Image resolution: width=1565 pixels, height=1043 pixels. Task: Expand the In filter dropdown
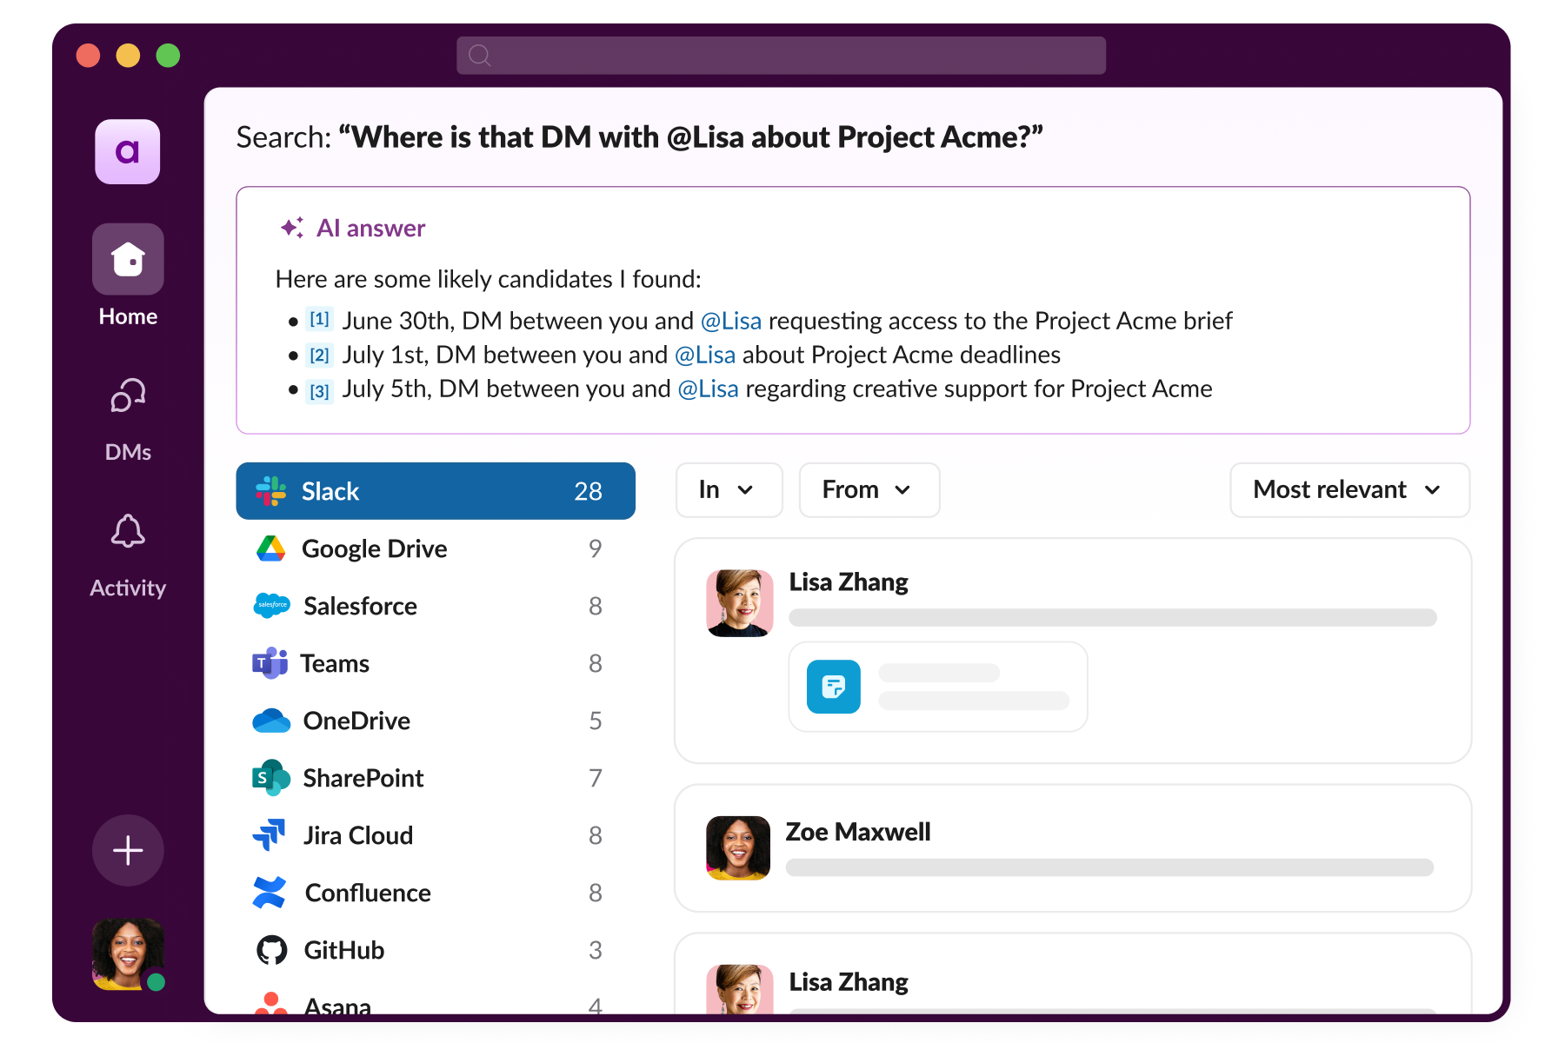click(x=729, y=490)
